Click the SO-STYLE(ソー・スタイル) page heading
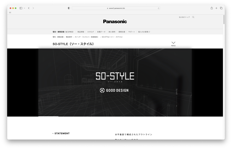The height and width of the screenshot is (149, 232). pos(73,44)
